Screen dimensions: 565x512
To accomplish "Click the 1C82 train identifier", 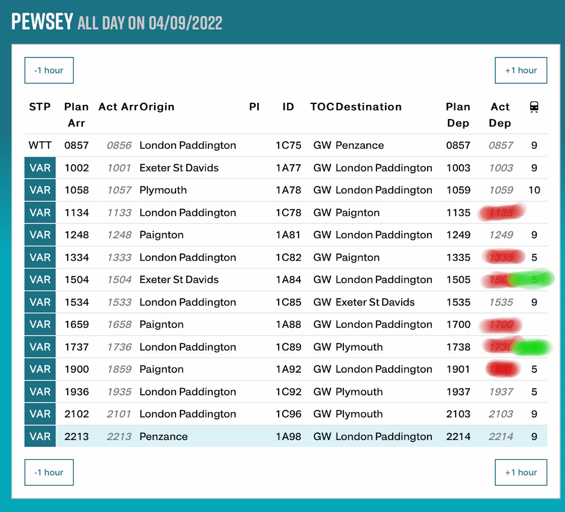I will [x=288, y=257].
